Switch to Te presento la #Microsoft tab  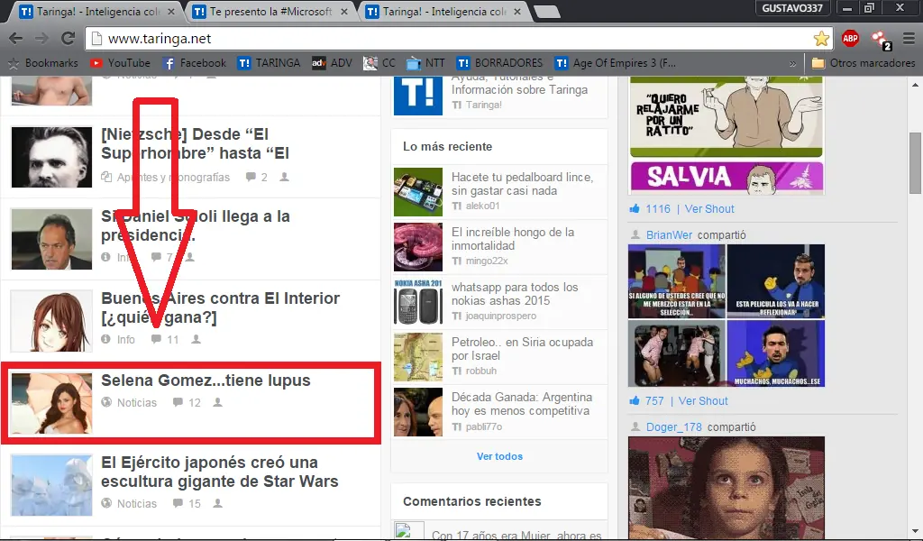[270, 11]
